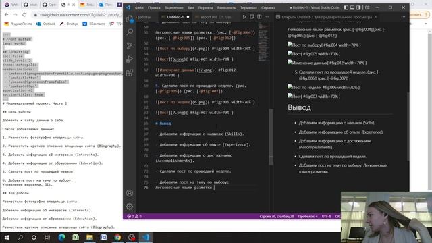Open the Файл menu
This screenshot has width=432, height=243.
pos(139,7)
